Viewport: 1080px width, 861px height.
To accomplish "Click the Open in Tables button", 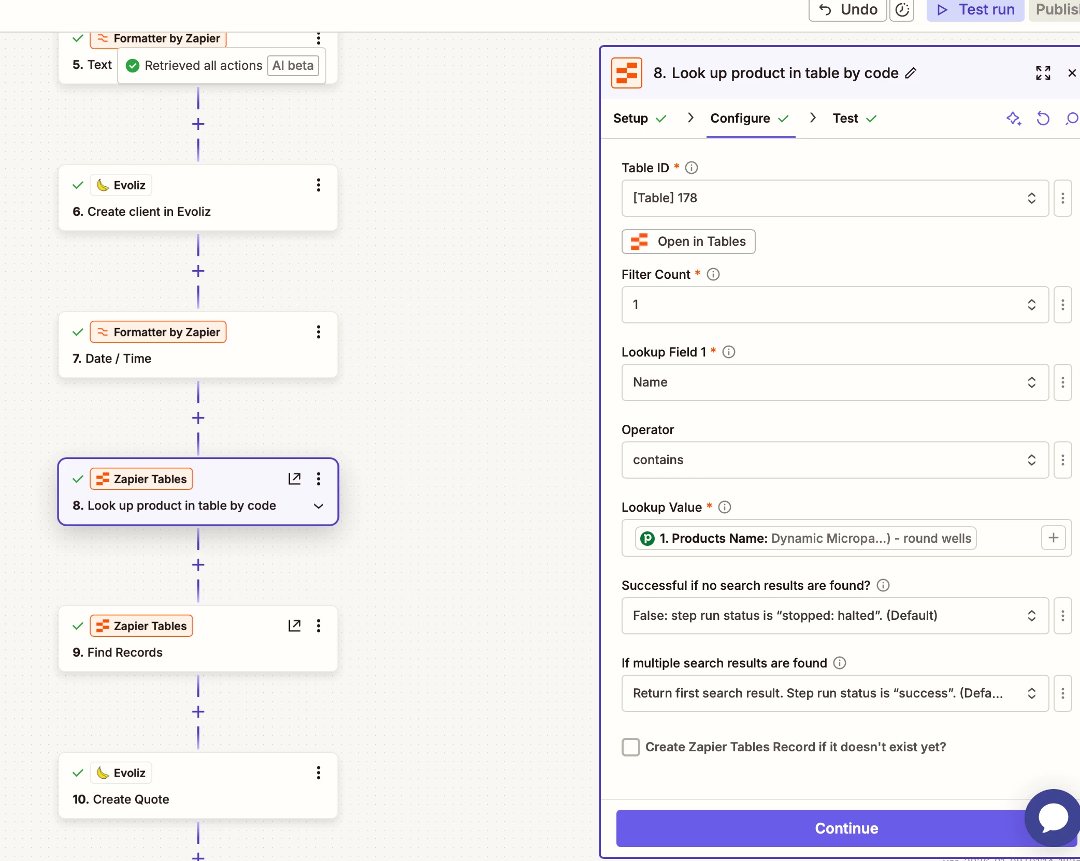I will 688,242.
